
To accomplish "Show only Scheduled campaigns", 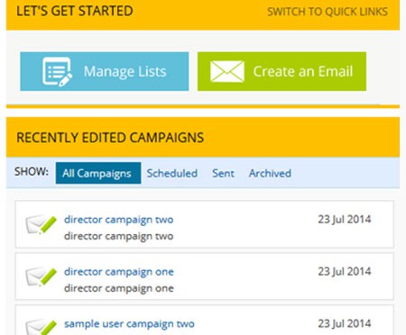I will click(x=172, y=173).
